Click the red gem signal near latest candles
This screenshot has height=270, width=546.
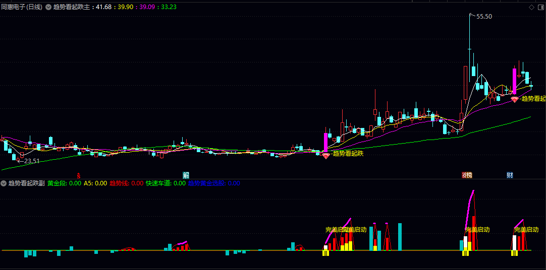pyautogui.click(x=515, y=100)
